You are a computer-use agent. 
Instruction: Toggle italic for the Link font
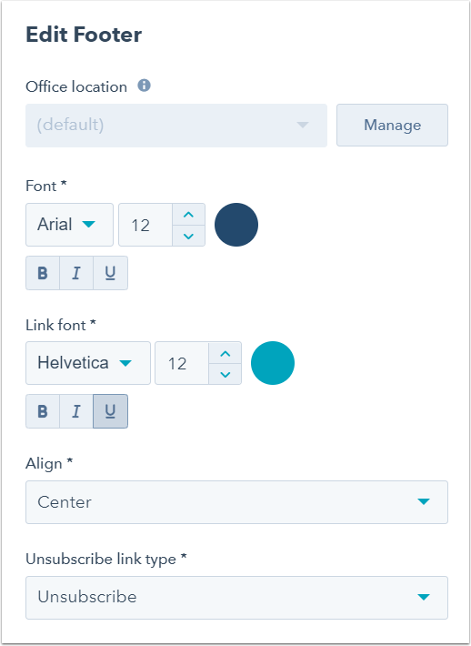pos(76,411)
